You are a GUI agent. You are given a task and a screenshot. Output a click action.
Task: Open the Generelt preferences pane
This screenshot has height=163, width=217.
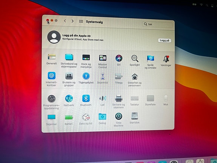[52, 57]
